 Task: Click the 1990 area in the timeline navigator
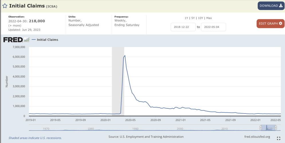(135, 129)
